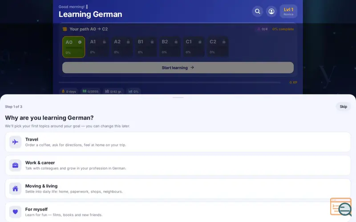Click the 0 XP progress bar
The height and width of the screenshot is (222, 356).
coord(170,83)
